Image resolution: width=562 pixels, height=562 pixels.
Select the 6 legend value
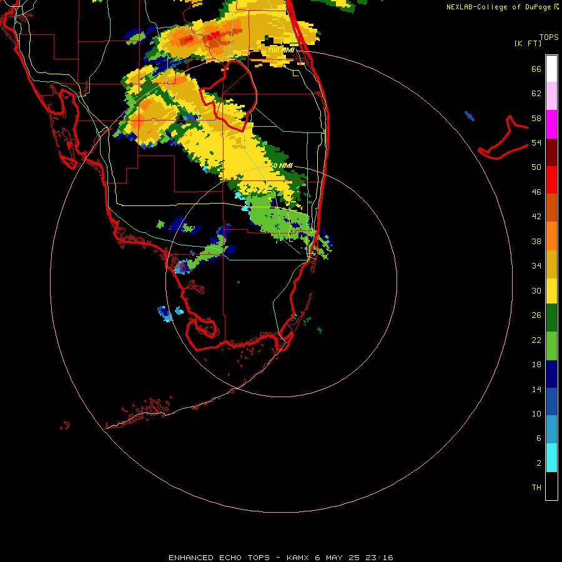click(539, 438)
